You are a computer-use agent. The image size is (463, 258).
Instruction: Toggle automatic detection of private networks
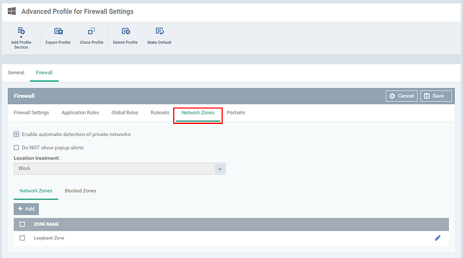[x=16, y=134]
